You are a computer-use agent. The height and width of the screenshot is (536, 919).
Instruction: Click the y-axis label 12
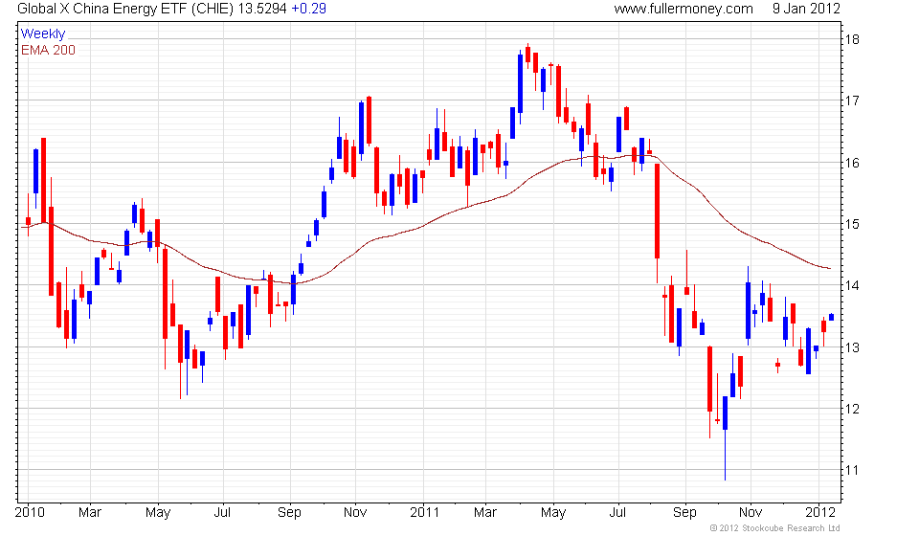pyautogui.click(x=852, y=409)
